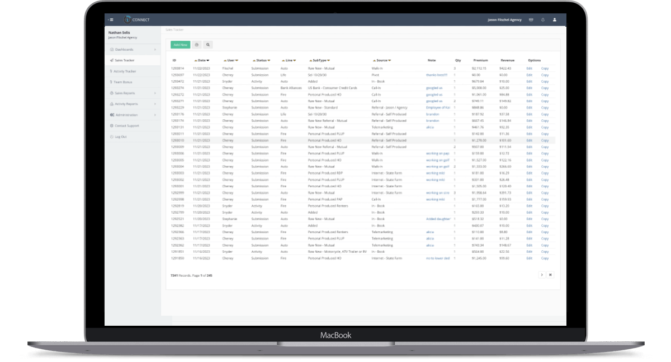
Task: Click the inbox icon in header
Action: pyautogui.click(x=531, y=20)
